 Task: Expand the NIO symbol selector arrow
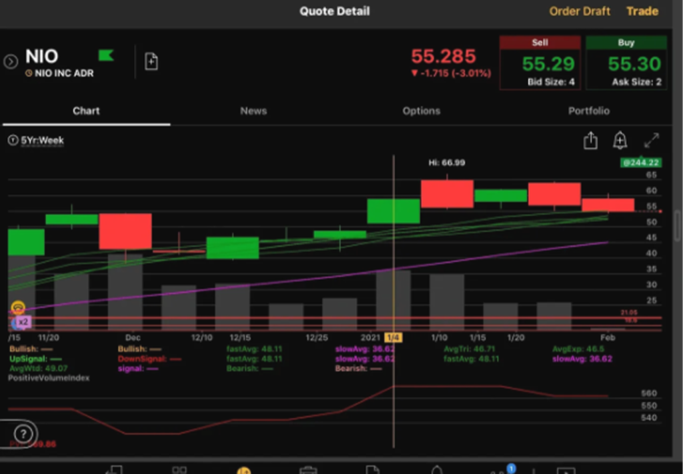(11, 61)
